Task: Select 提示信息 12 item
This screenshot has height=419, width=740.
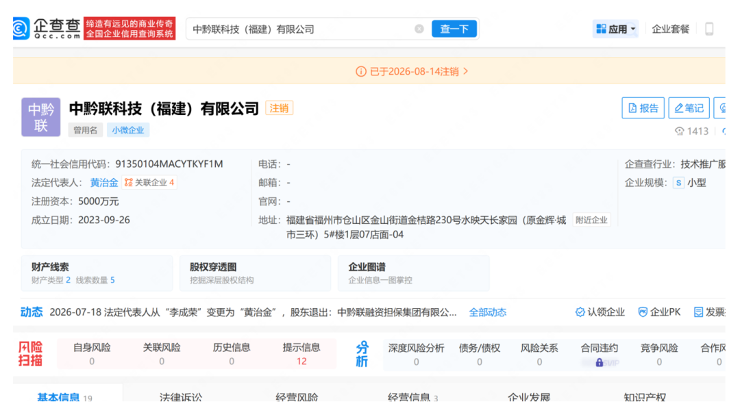Action: (x=301, y=354)
